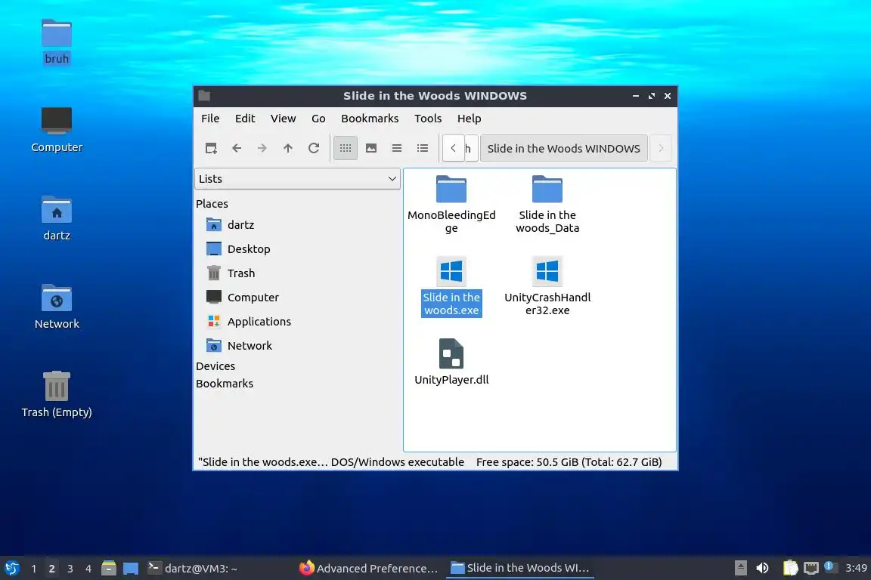Select the UnityPlayer.dll file

(451, 362)
